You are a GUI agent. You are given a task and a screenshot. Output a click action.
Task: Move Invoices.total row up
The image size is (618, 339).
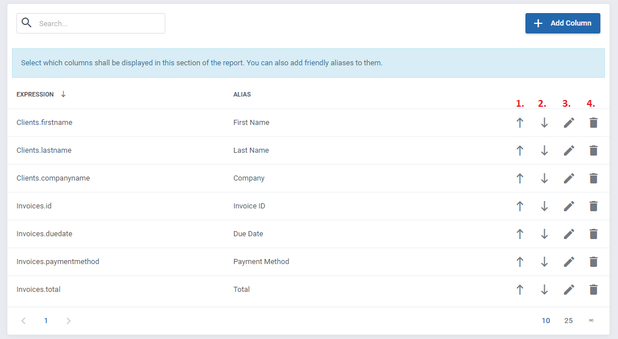pos(520,290)
